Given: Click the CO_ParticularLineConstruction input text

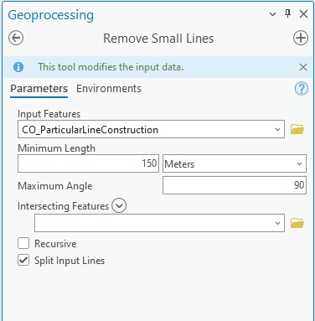Looking at the screenshot, I should [90, 130].
